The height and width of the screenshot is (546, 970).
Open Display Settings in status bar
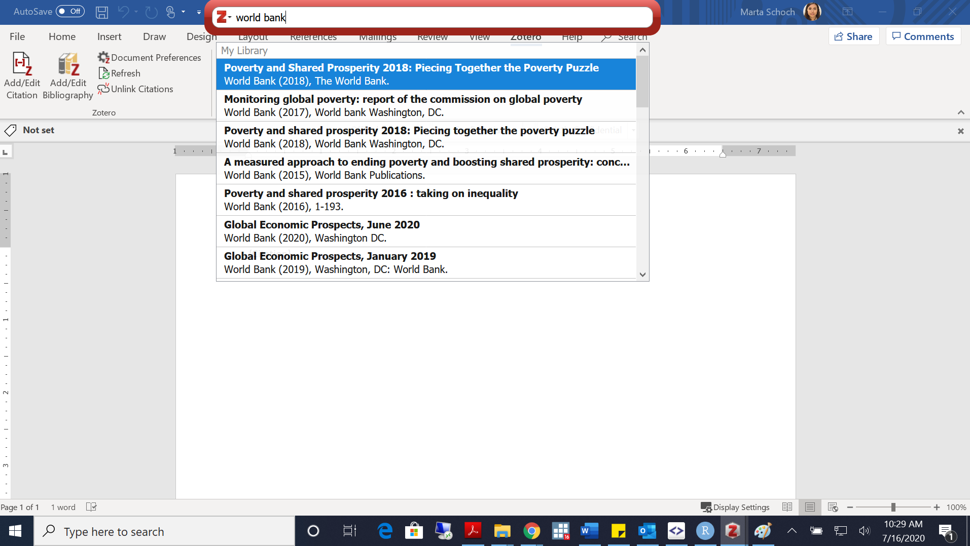click(735, 507)
